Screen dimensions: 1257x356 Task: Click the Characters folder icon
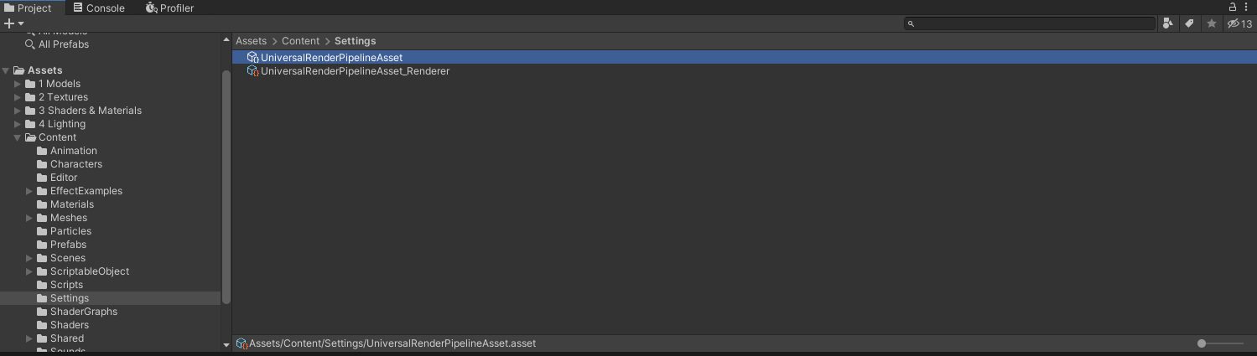(x=42, y=164)
